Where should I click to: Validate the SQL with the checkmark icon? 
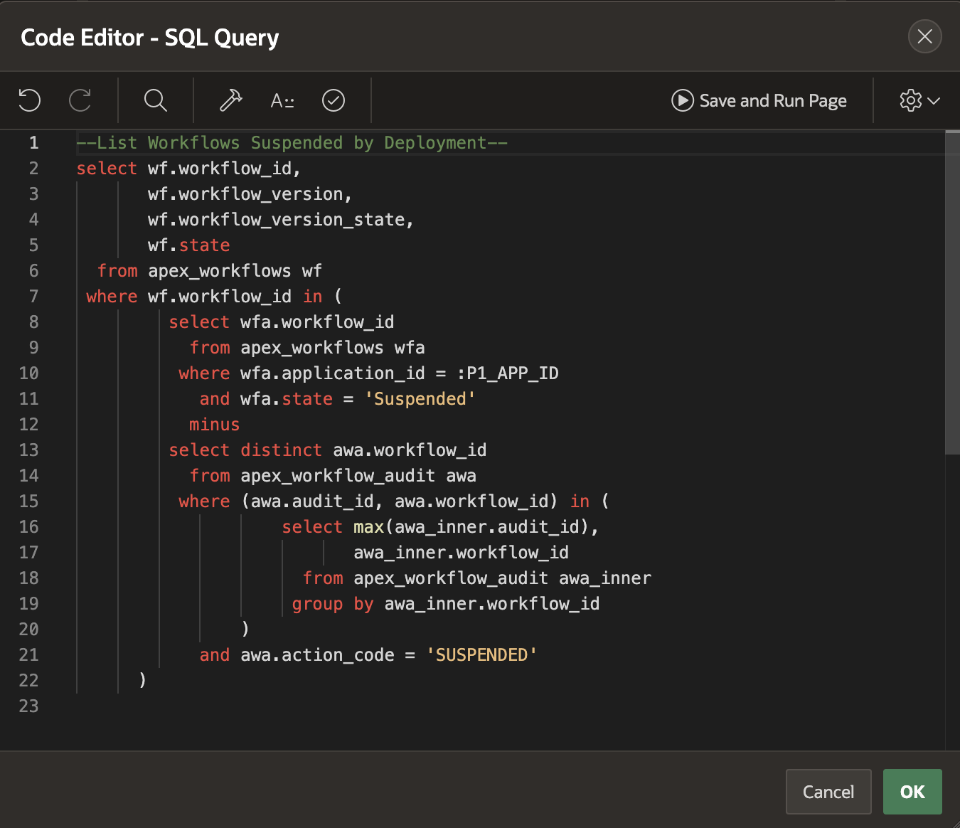[334, 100]
